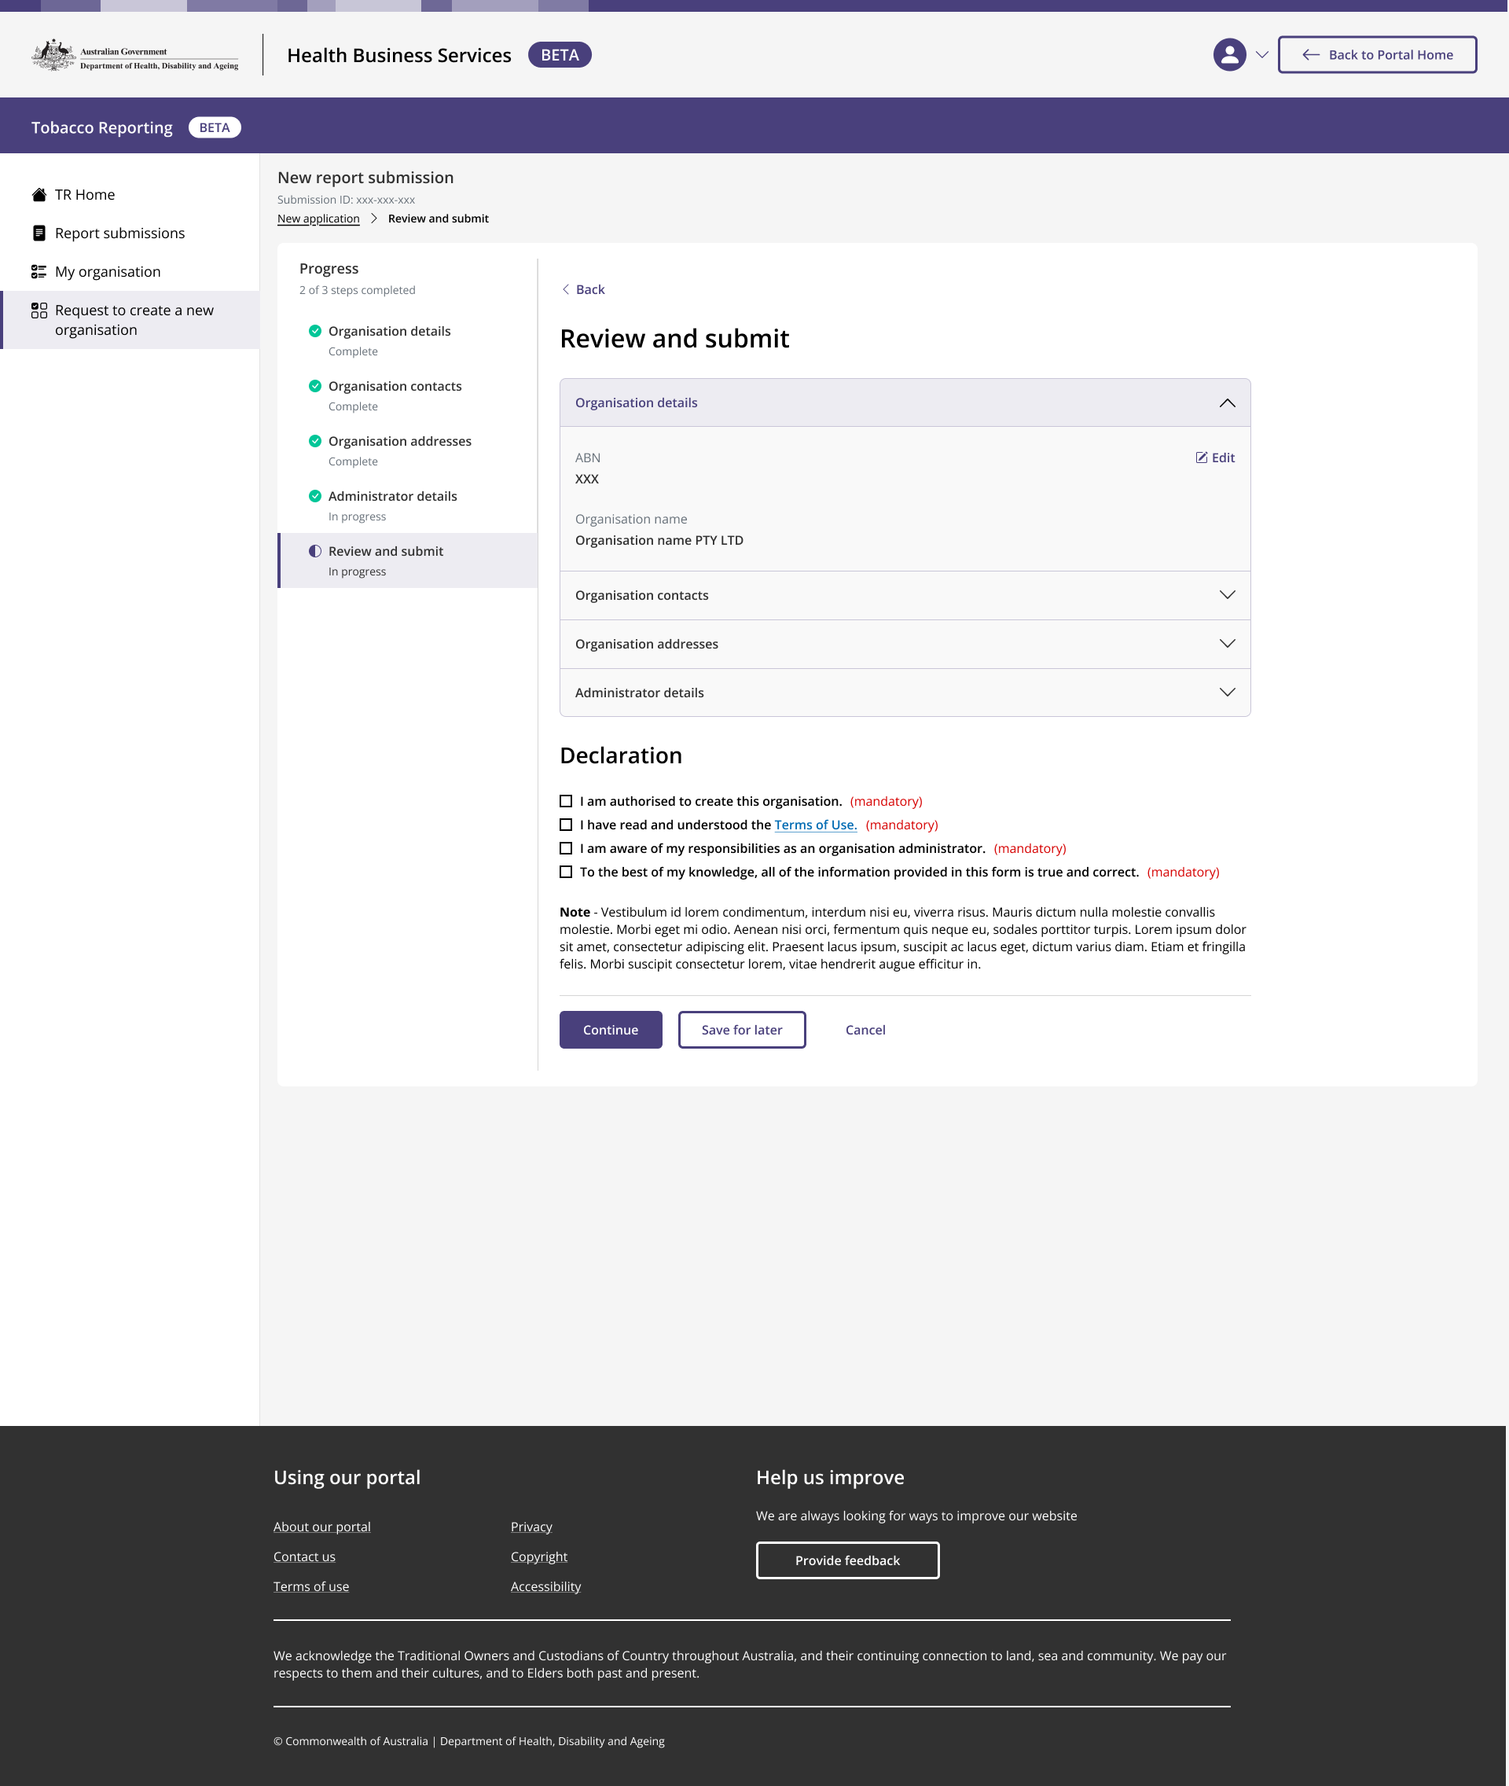
Task: Open About our portal footer link
Action: tap(321, 1527)
